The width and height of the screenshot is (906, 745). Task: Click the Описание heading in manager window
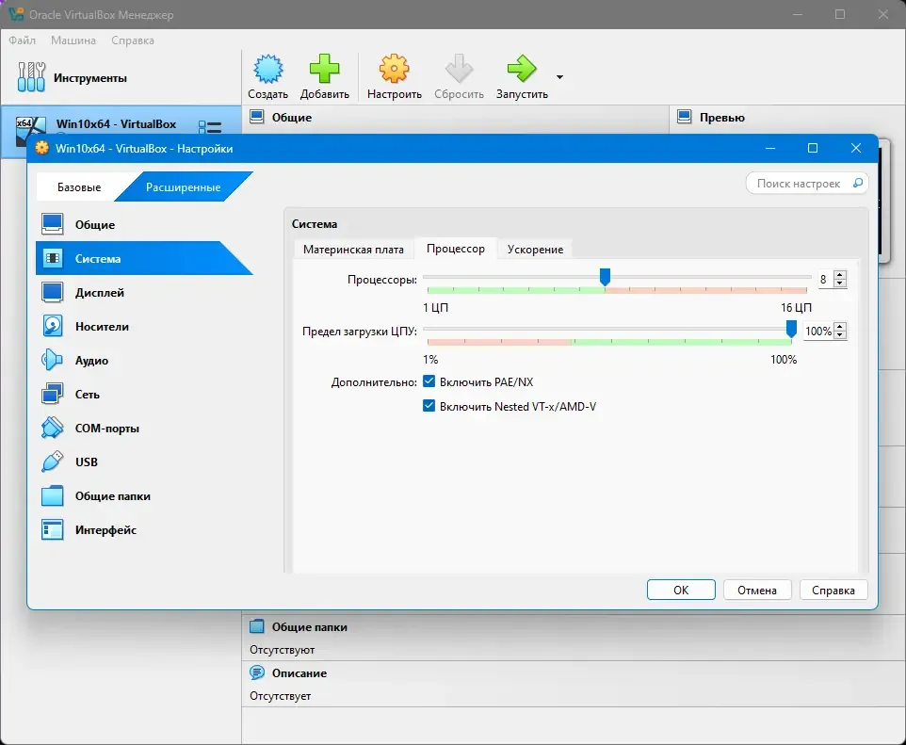[x=299, y=672]
